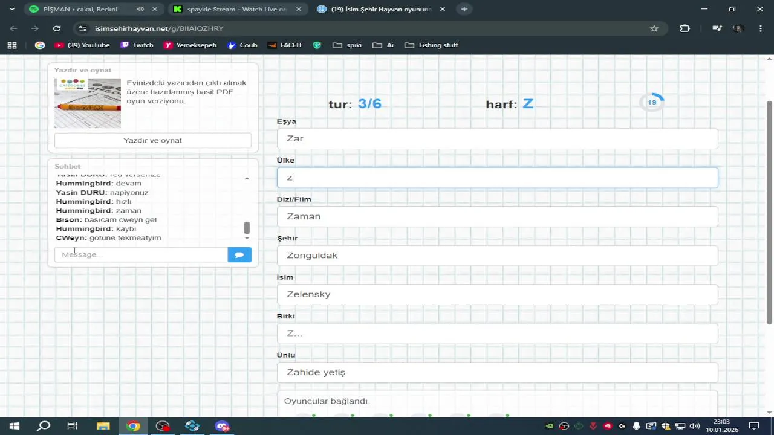The width and height of the screenshot is (774, 435).
Task: Click the Yazdır ve oynat button
Action: click(153, 140)
